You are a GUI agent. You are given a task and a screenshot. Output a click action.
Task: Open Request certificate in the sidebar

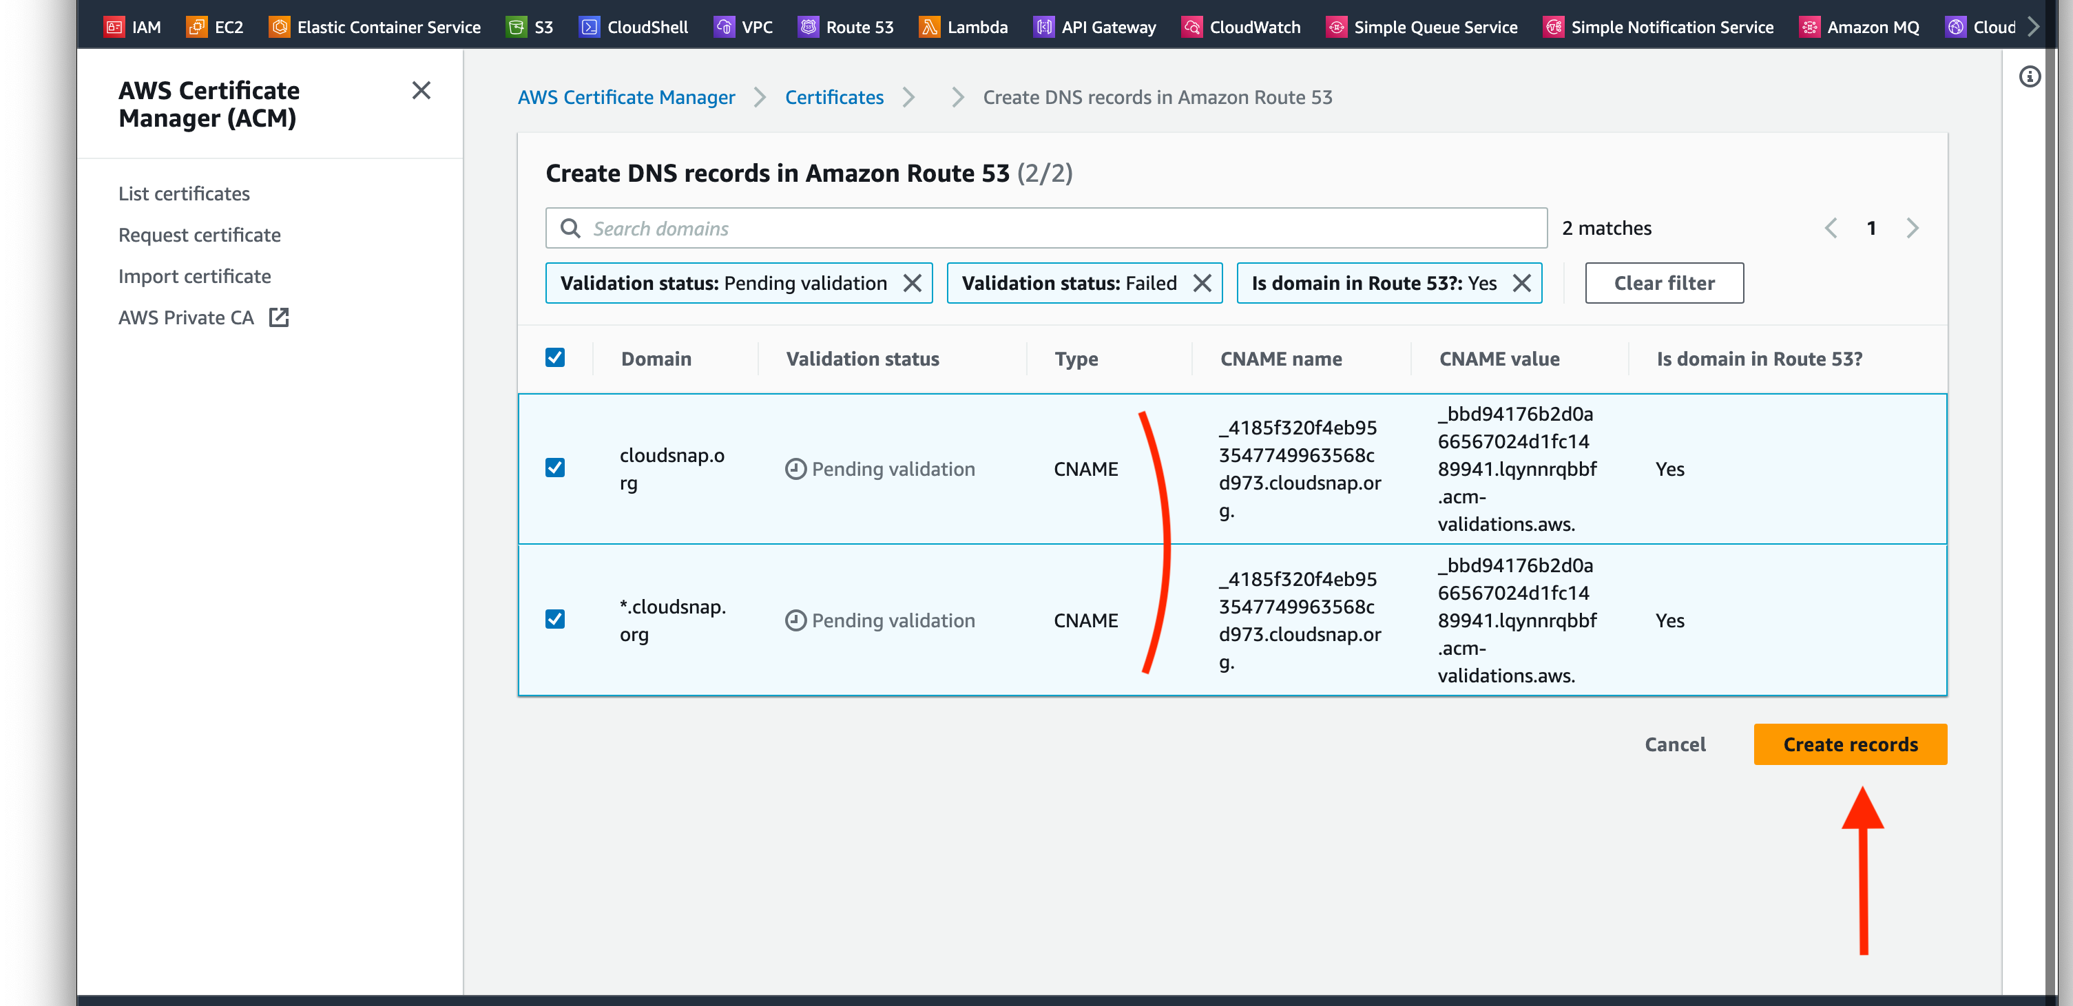[x=200, y=235]
